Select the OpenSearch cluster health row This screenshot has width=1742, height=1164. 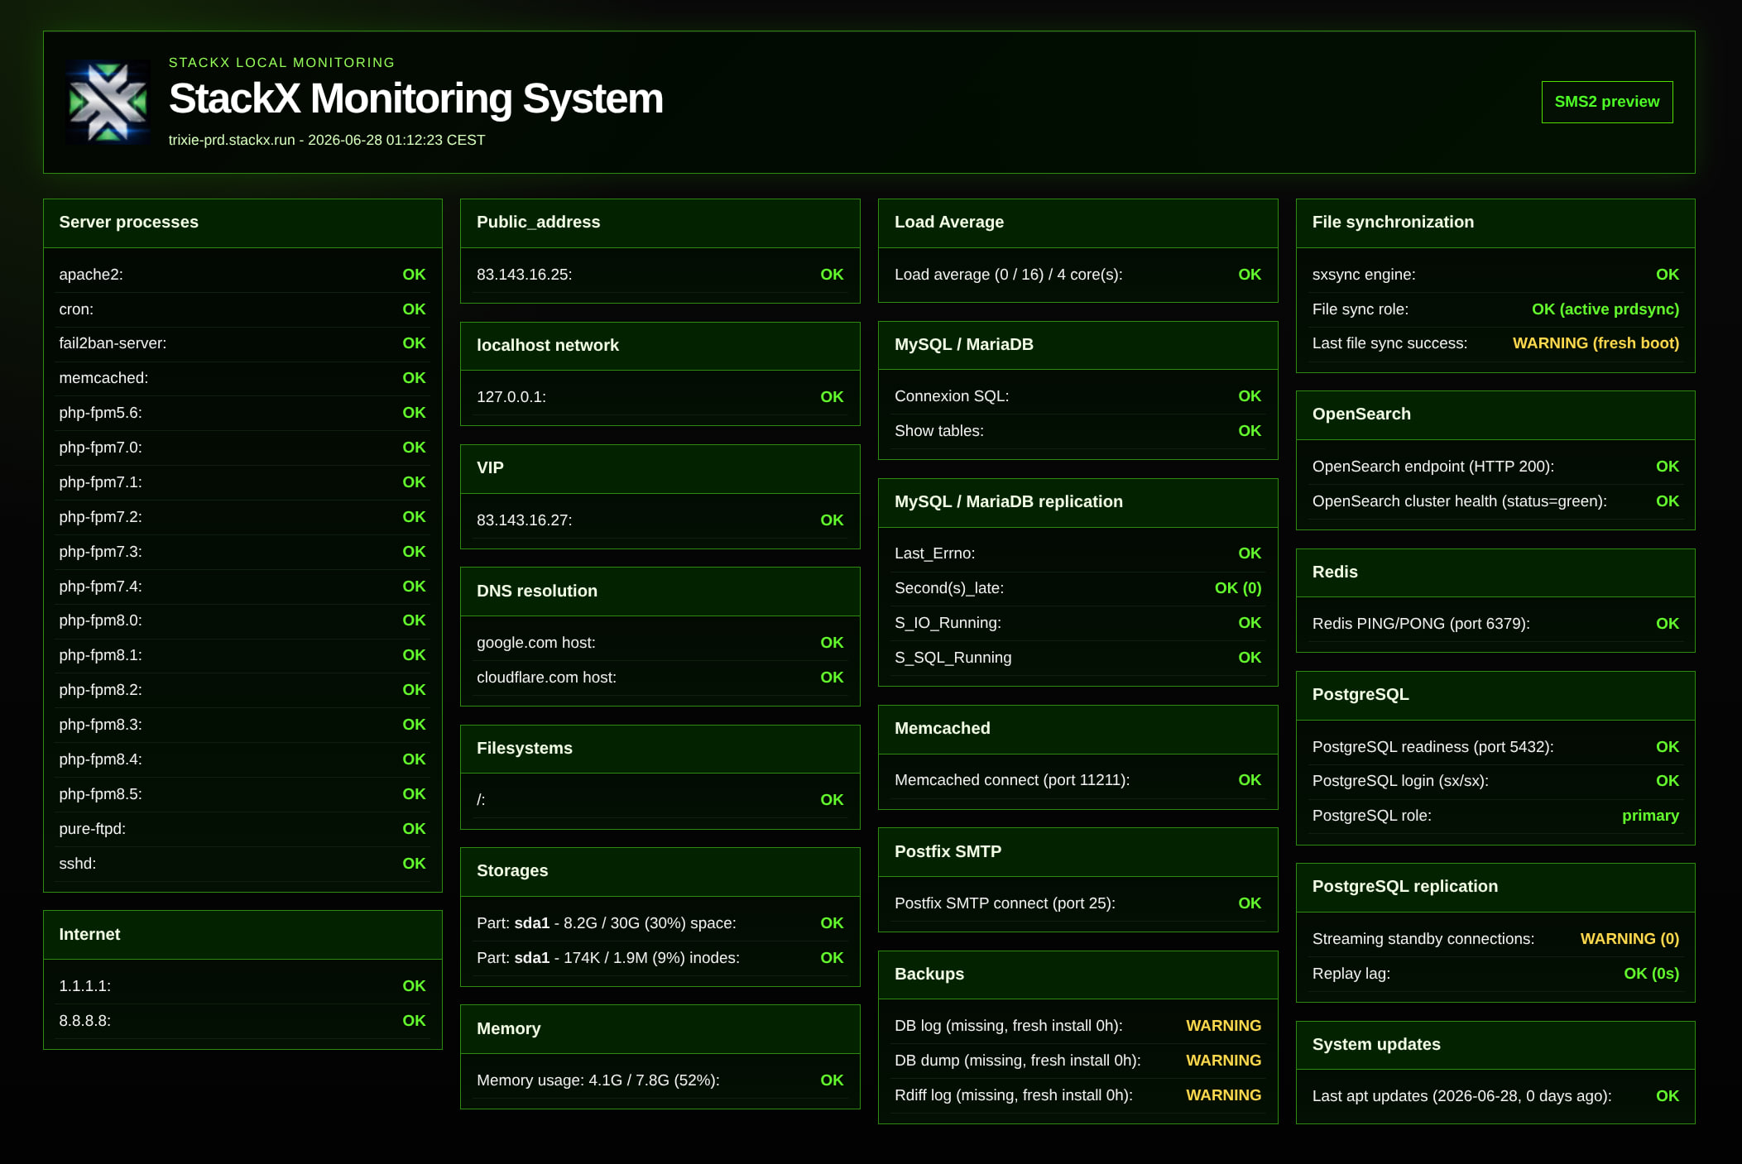point(1495,501)
